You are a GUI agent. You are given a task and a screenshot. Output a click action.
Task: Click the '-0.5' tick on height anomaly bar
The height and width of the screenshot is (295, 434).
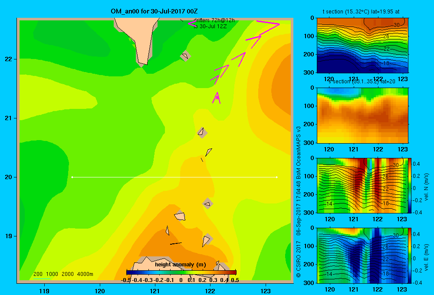tap(126, 280)
